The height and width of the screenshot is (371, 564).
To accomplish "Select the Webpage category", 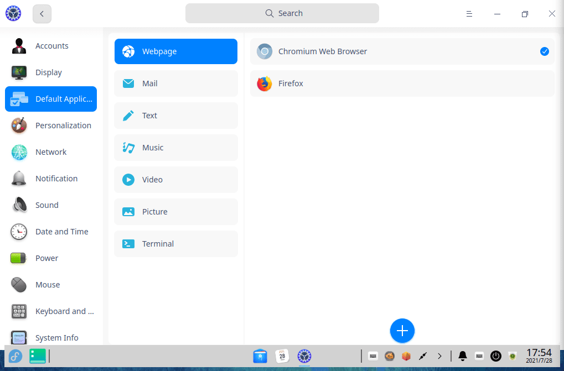I will point(176,51).
